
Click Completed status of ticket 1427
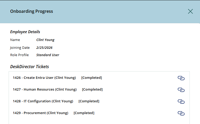(92, 89)
